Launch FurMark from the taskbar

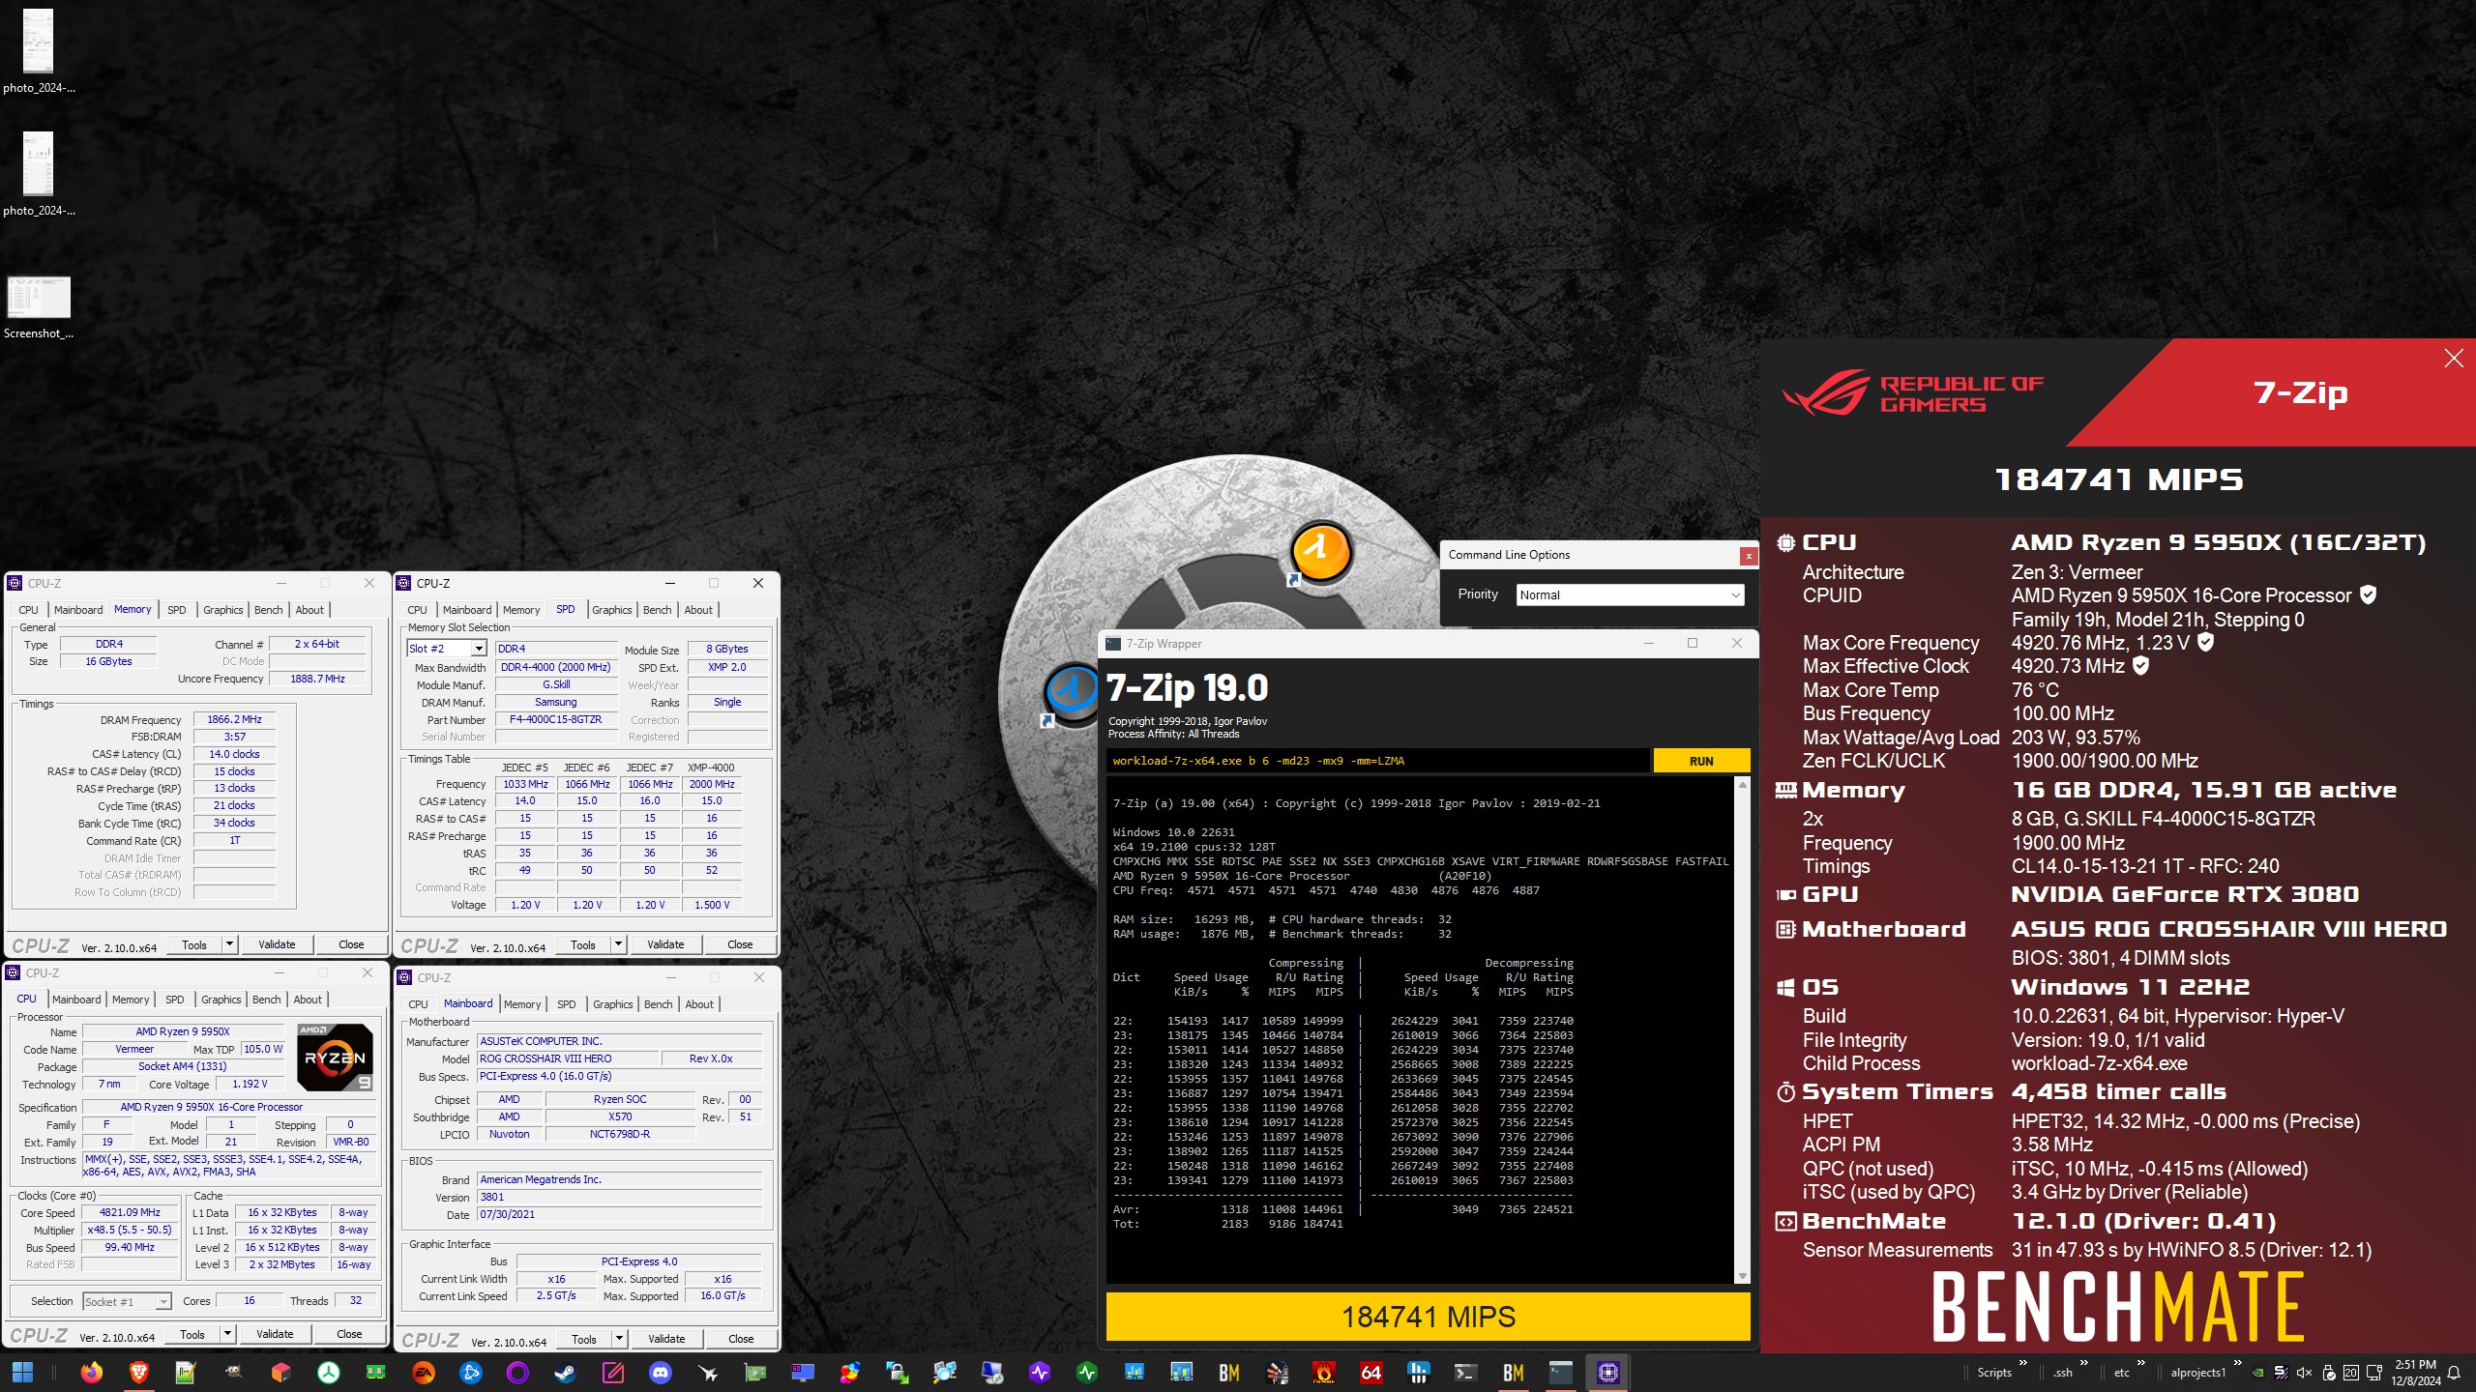[1324, 1372]
